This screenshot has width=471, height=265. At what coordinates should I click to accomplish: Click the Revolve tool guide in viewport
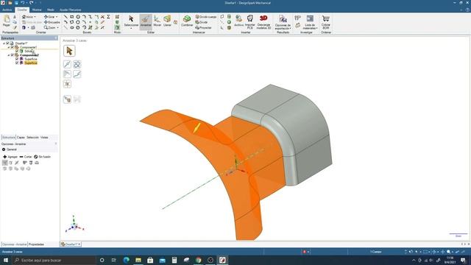(x=77, y=64)
